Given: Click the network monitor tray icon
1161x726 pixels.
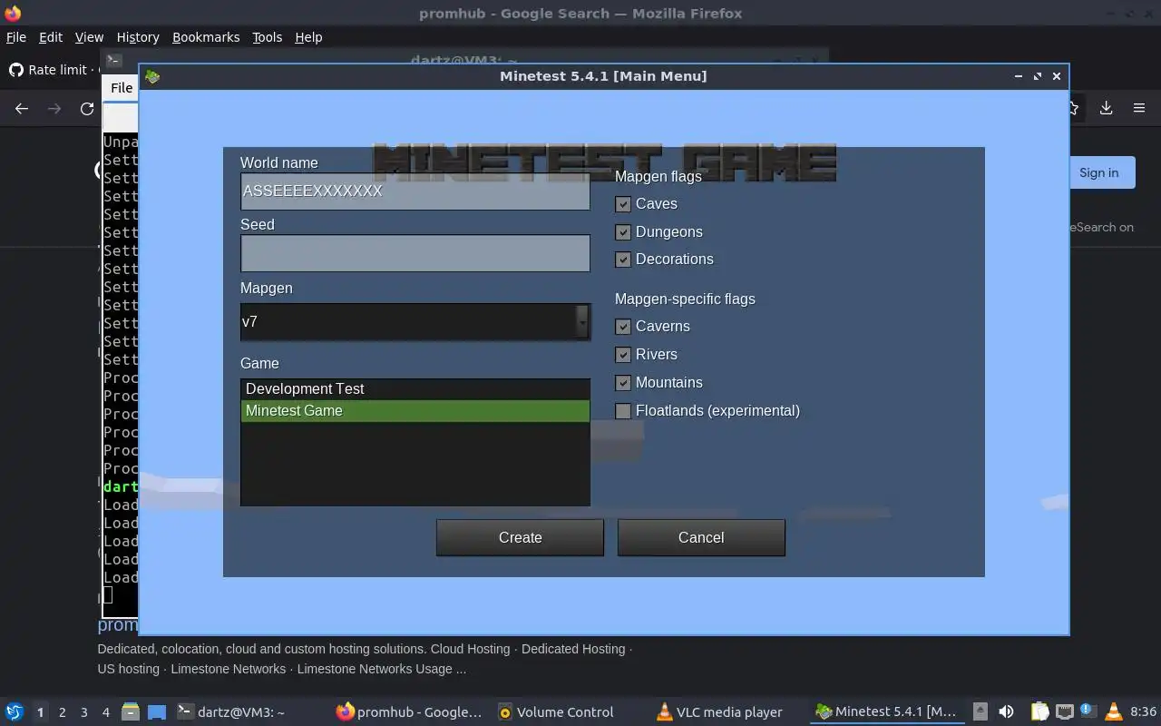Looking at the screenshot, I should point(1065,711).
